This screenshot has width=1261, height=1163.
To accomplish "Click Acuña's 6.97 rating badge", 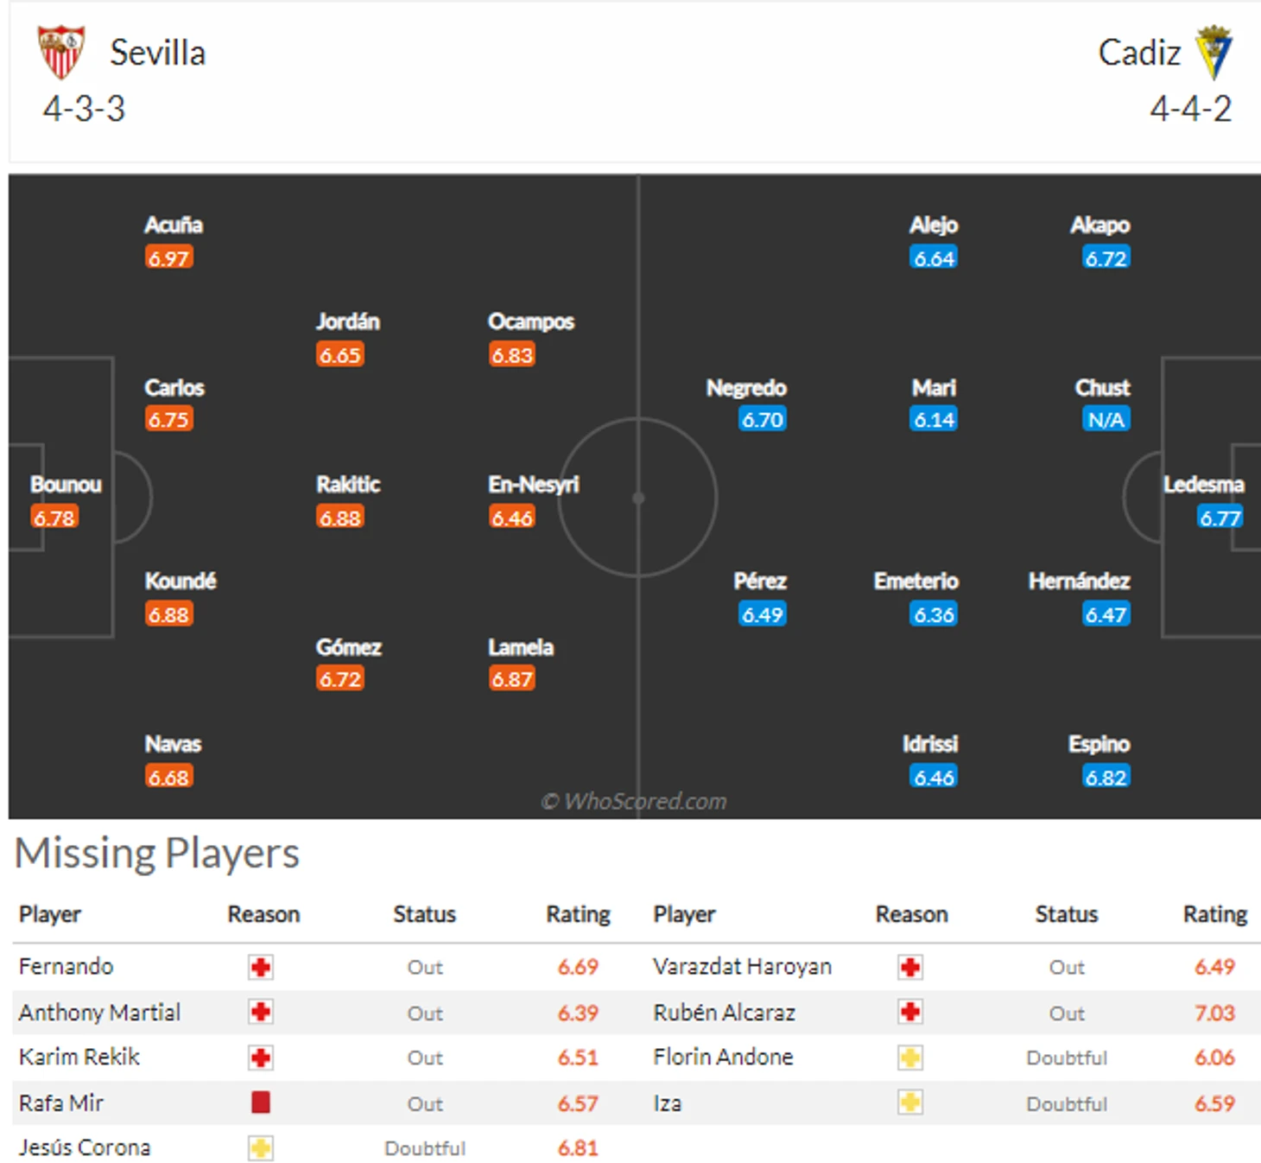I will [168, 257].
